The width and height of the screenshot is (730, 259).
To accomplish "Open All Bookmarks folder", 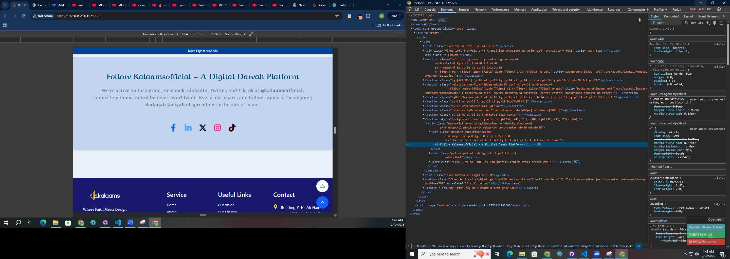I will (389, 26).
